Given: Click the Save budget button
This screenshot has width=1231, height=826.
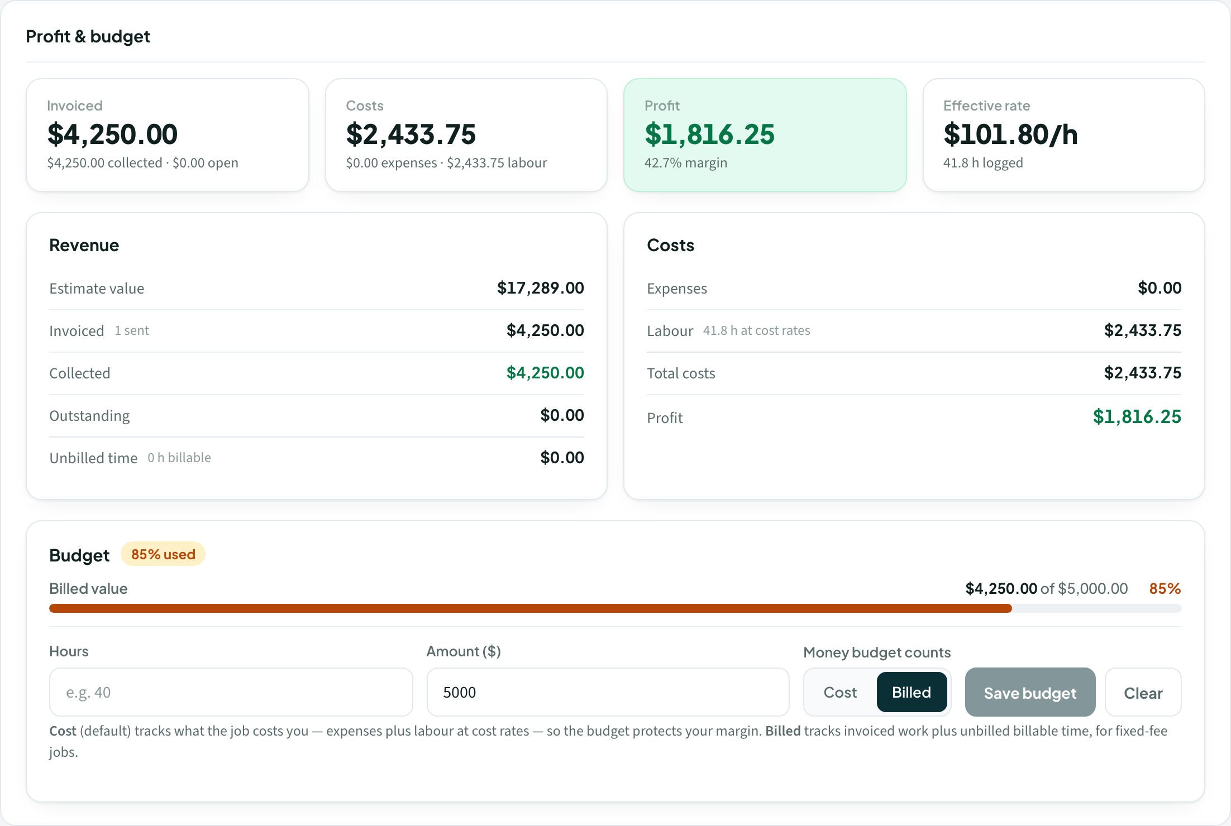Looking at the screenshot, I should [x=1030, y=693].
